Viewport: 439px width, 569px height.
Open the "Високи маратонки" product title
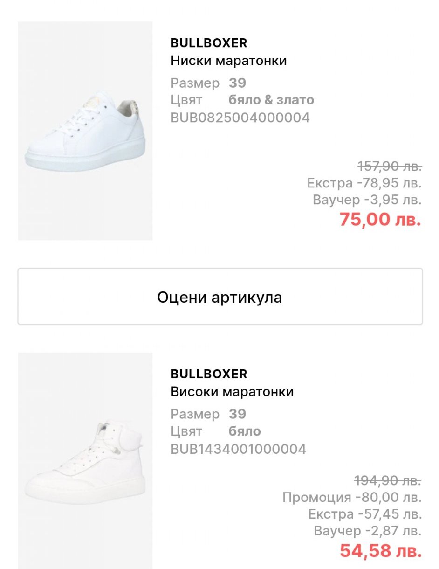(232, 392)
